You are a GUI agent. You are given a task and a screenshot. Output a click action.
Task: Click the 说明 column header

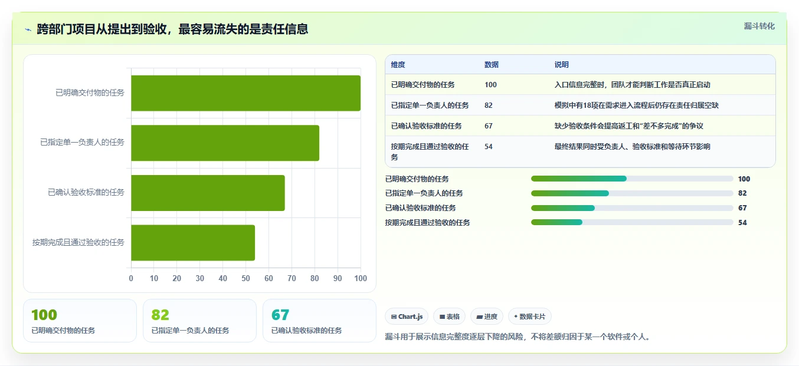tap(562, 65)
